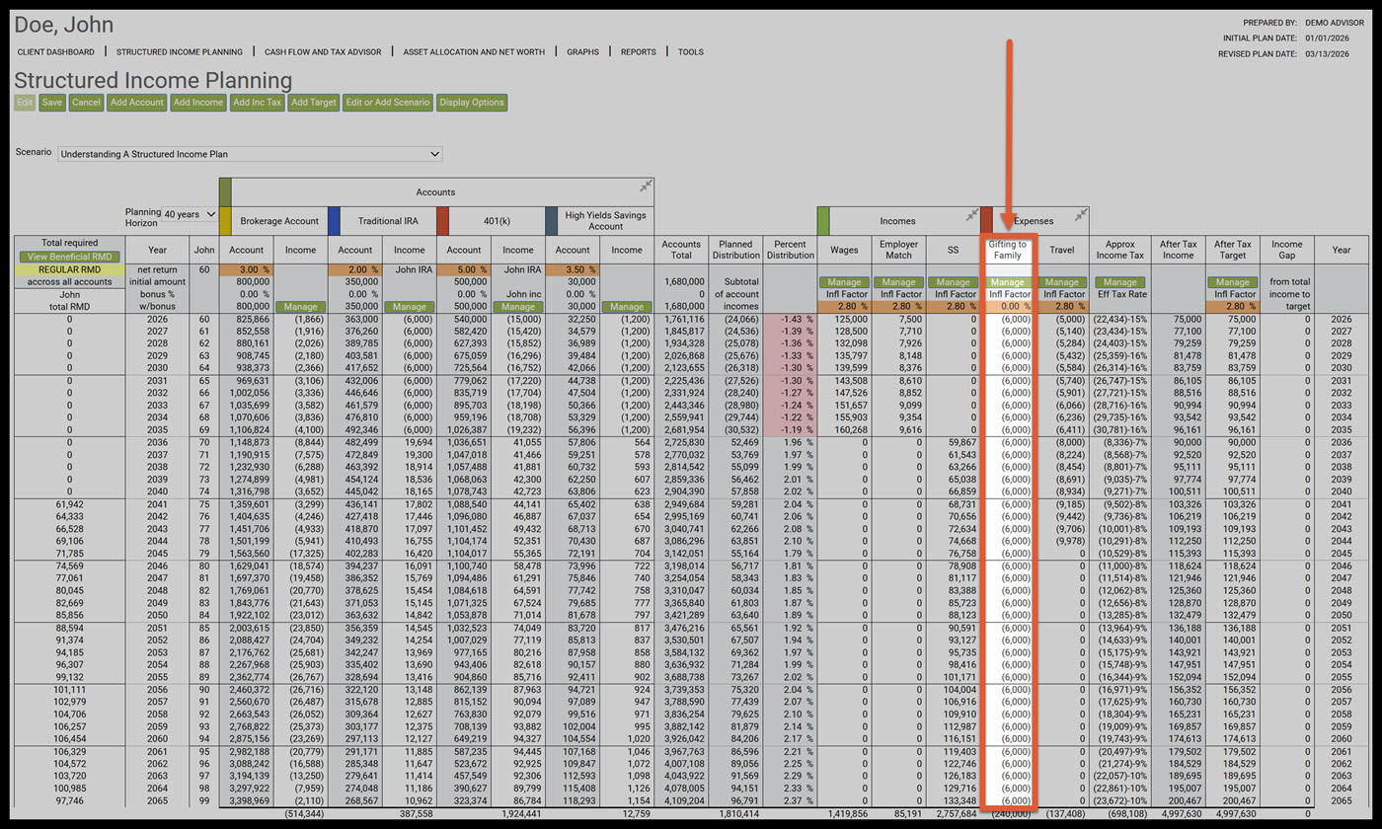
Task: Click Add Account button
Action: [136, 102]
